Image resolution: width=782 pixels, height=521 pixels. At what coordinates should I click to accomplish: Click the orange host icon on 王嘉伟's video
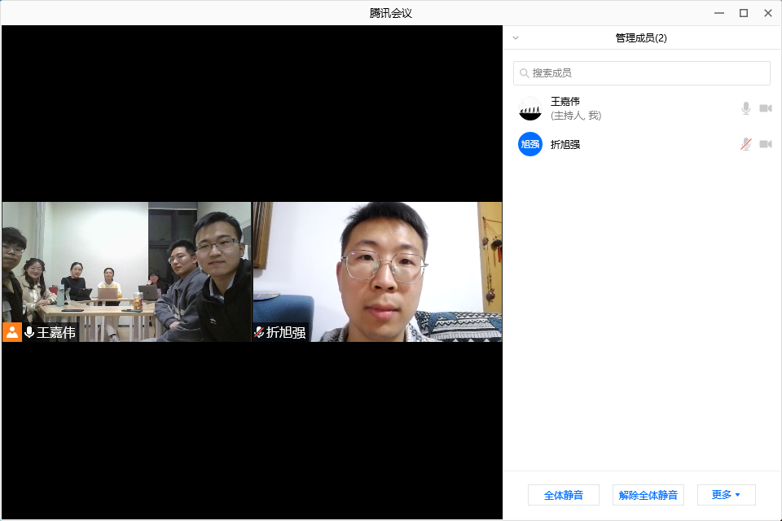(x=12, y=332)
